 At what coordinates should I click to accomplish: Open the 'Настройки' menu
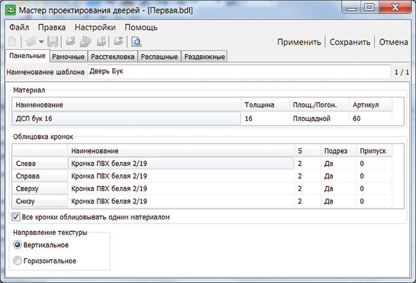[x=94, y=27]
